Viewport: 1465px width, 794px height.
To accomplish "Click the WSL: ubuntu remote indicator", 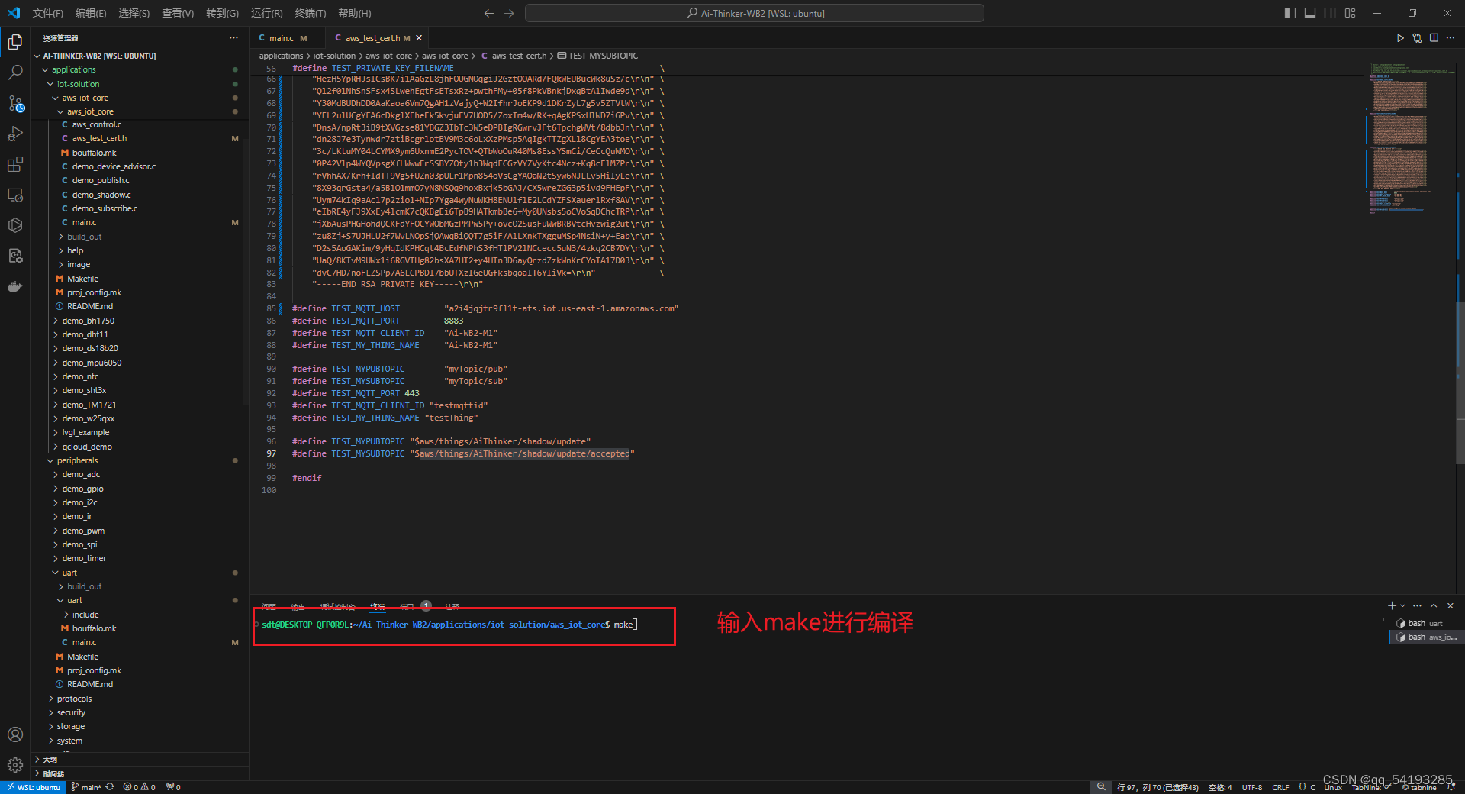I will (x=33, y=787).
